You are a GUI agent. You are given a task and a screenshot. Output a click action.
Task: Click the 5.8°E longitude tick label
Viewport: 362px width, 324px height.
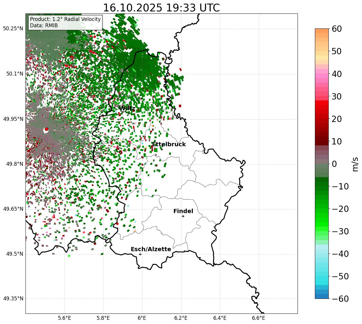click(103, 318)
